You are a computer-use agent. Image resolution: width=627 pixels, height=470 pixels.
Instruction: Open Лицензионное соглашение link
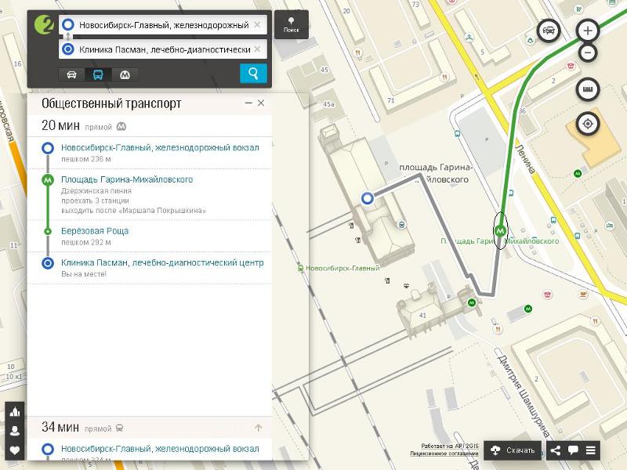444,454
